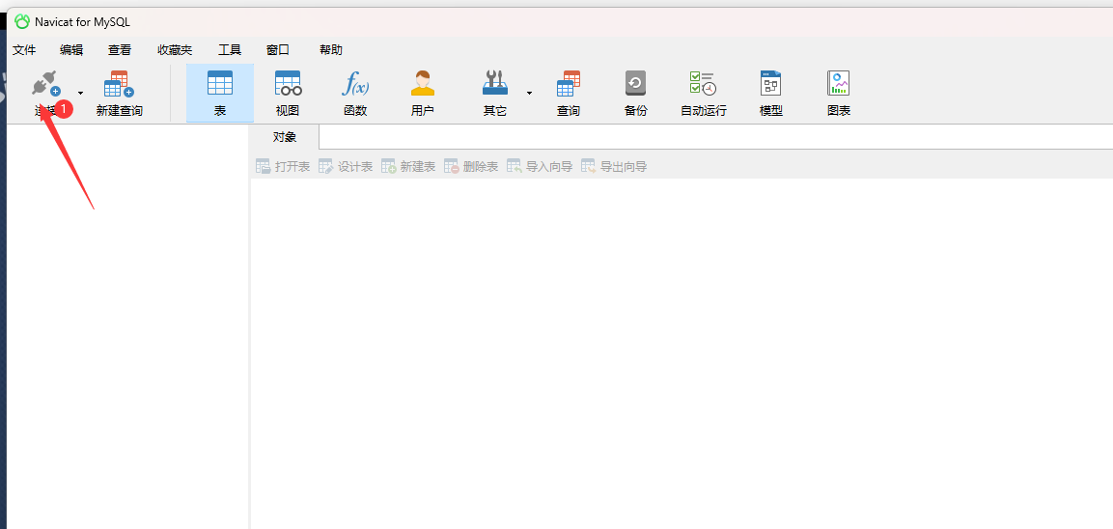Image resolution: width=1113 pixels, height=529 pixels.
Task: Open the 查询 query icon
Action: 568,83
